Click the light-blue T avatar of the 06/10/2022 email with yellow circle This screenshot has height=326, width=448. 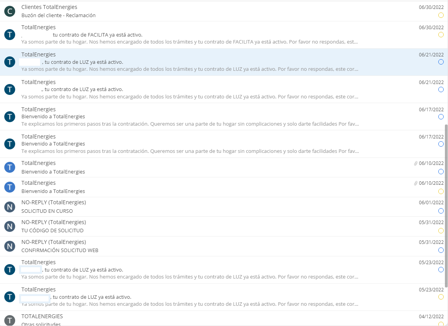point(10,187)
